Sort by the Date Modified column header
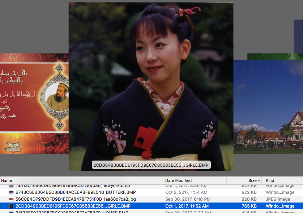Viewport: 303px width, 213px height. pyautogui.click(x=178, y=180)
